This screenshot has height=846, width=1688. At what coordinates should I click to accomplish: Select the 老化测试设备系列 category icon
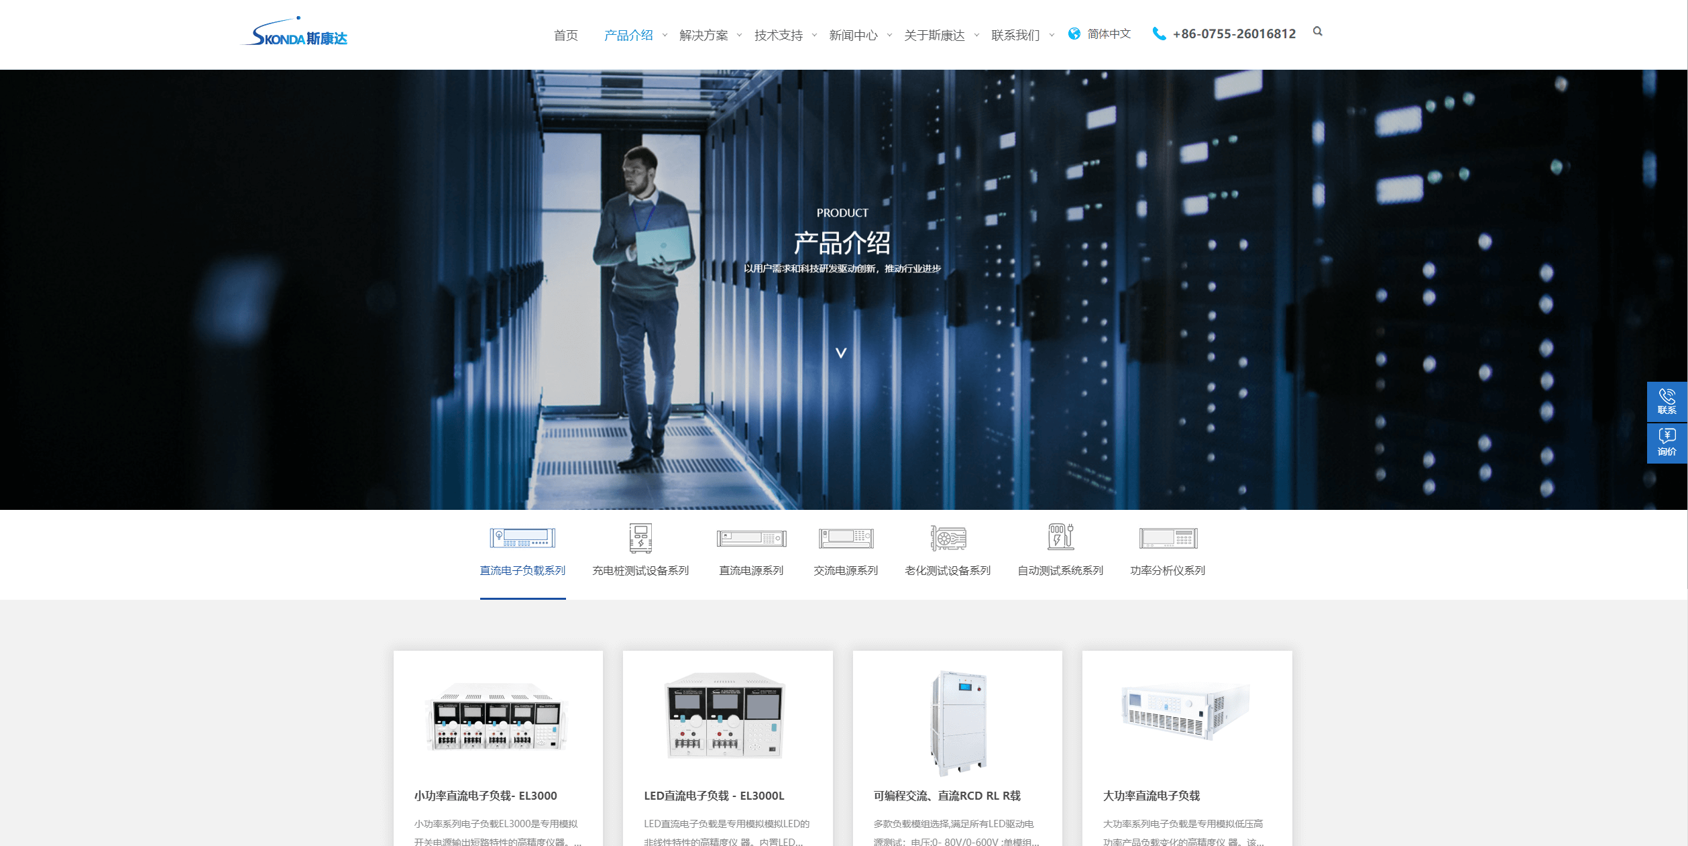pos(948,537)
